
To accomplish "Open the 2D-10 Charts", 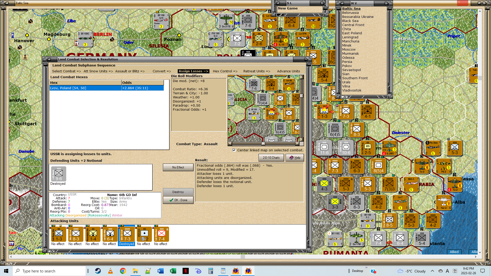I will pyautogui.click(x=271, y=158).
